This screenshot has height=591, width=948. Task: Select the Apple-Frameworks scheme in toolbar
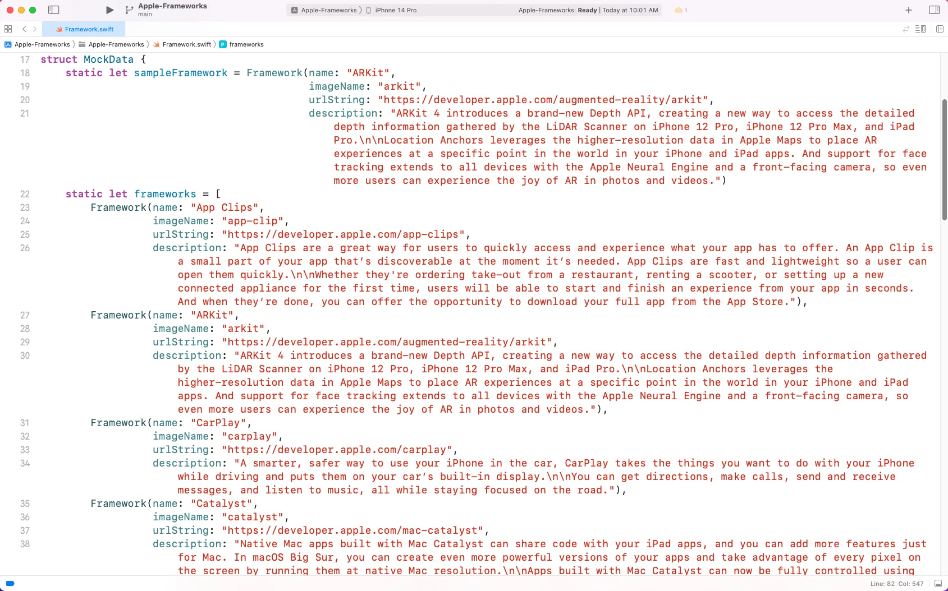tap(324, 10)
